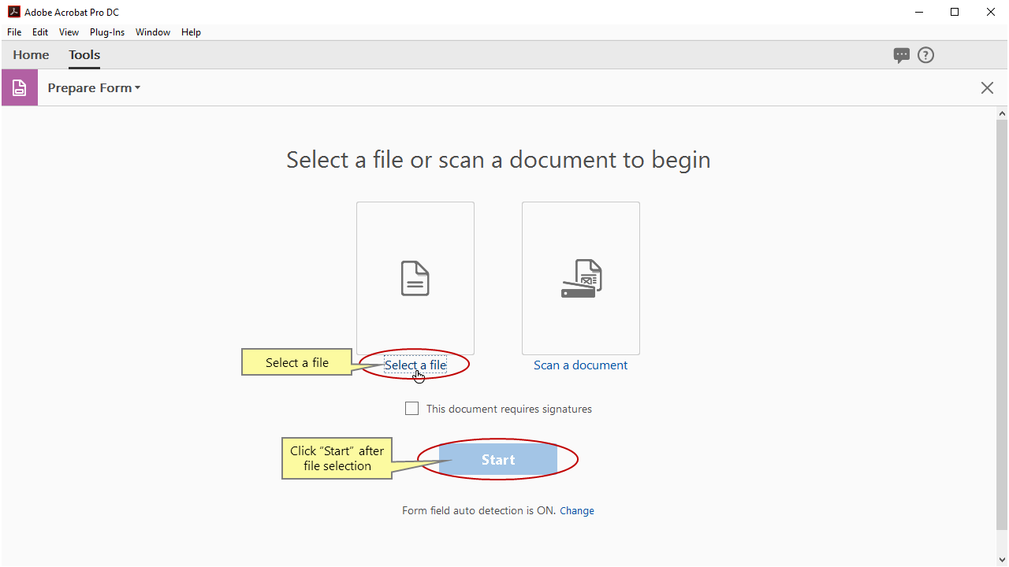Click the document file icon above Select a file
This screenshot has height=567, width=1009.
click(415, 278)
